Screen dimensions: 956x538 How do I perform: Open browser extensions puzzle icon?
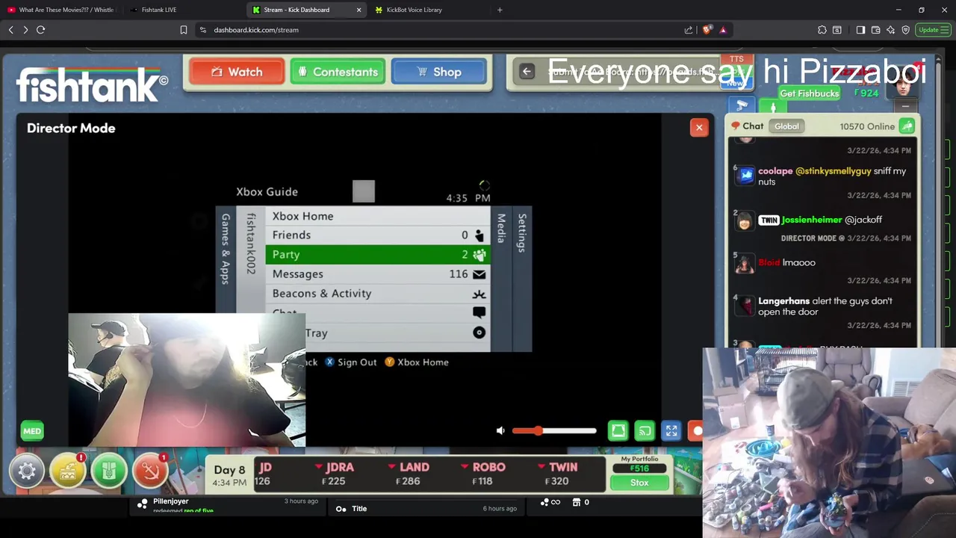tap(822, 30)
